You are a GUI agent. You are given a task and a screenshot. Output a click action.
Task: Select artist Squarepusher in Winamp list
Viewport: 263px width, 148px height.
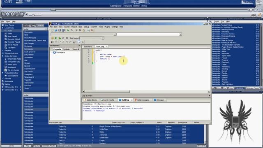30,69
